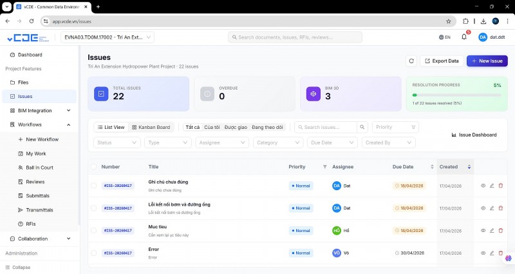The image size is (515, 274).
Task: View the 'Mục tiêu' issue with eye icon
Action: click(483, 230)
